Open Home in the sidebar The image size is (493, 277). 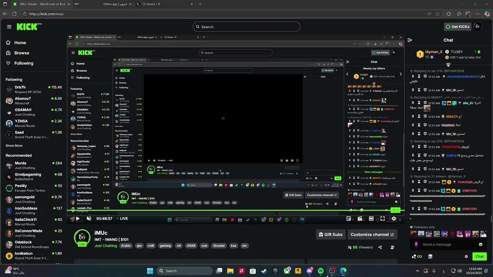click(20, 43)
